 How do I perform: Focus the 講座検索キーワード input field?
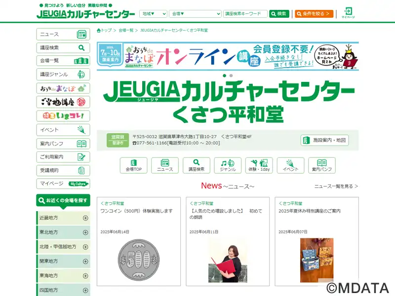245,14
